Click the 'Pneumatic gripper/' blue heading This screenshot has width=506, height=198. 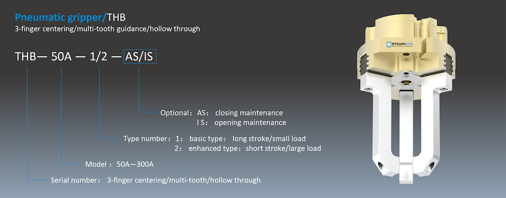tap(61, 18)
